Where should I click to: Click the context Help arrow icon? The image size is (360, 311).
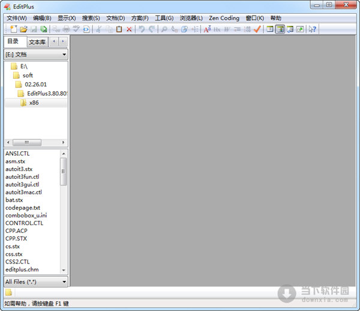(312, 29)
